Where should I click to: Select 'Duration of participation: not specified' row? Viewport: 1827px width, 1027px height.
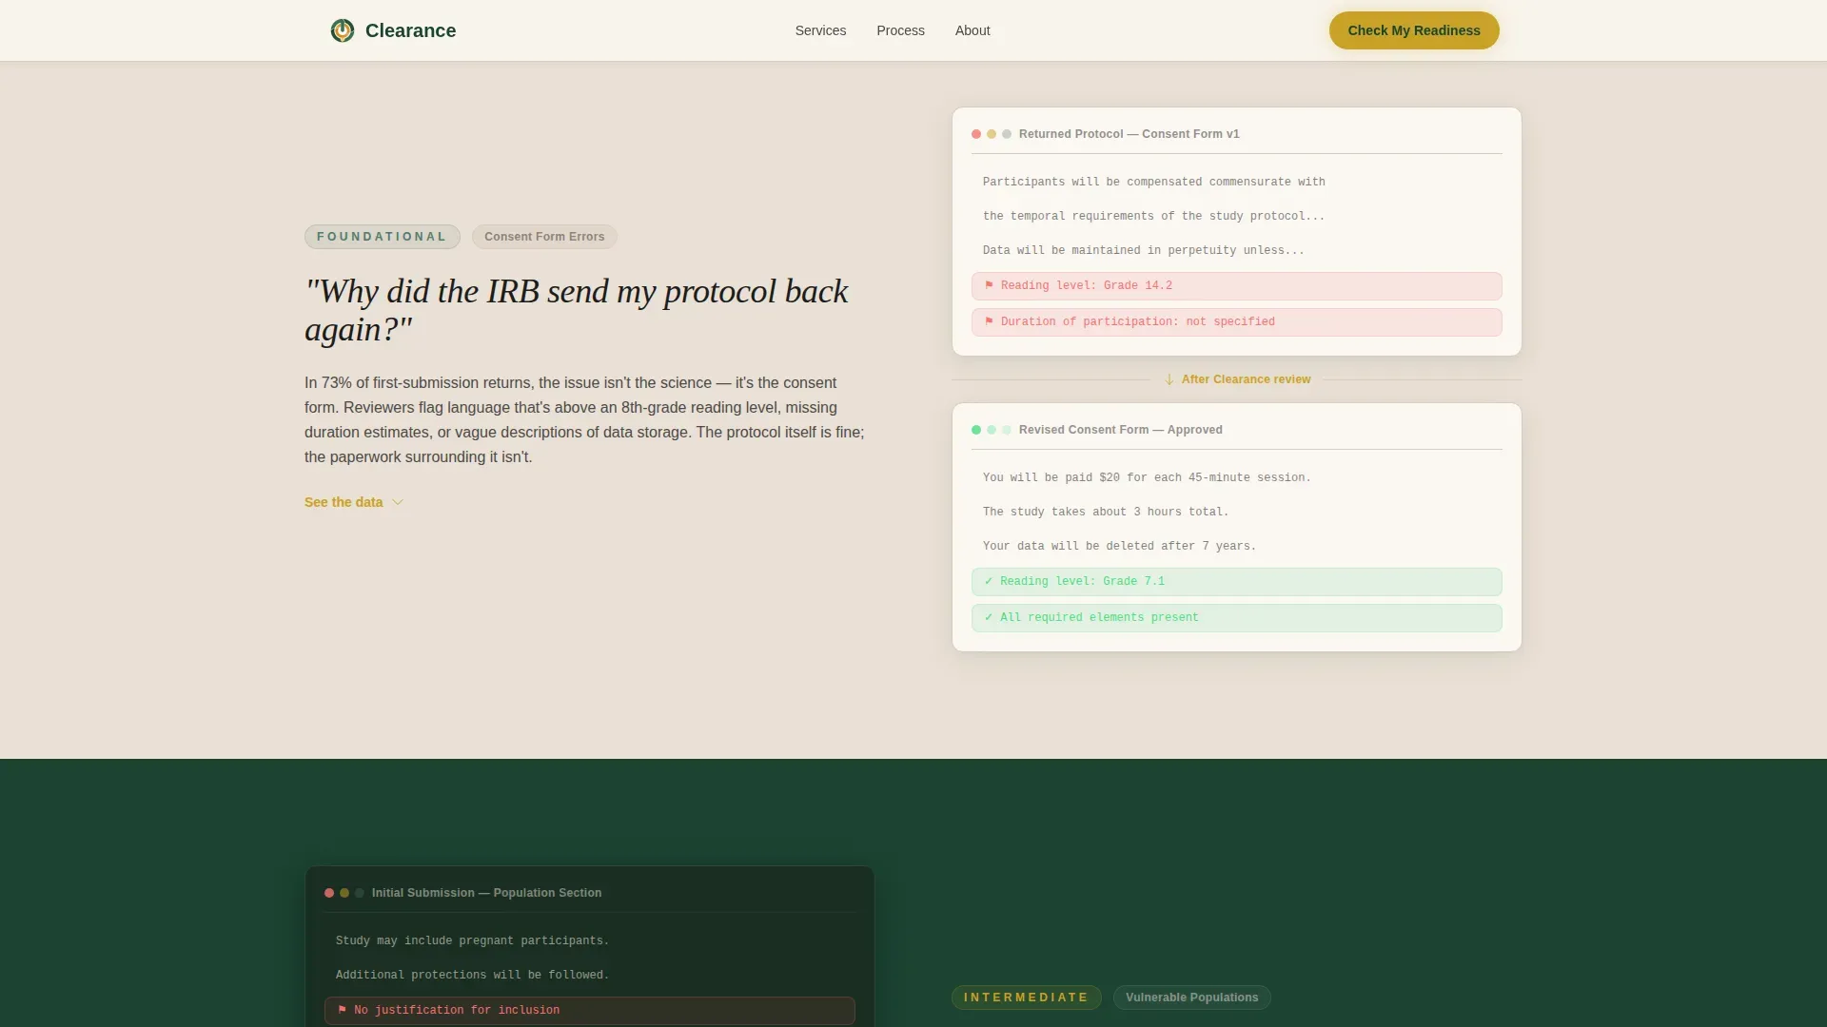(x=1237, y=322)
